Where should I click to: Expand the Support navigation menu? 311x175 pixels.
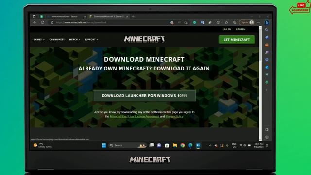[x=91, y=40]
